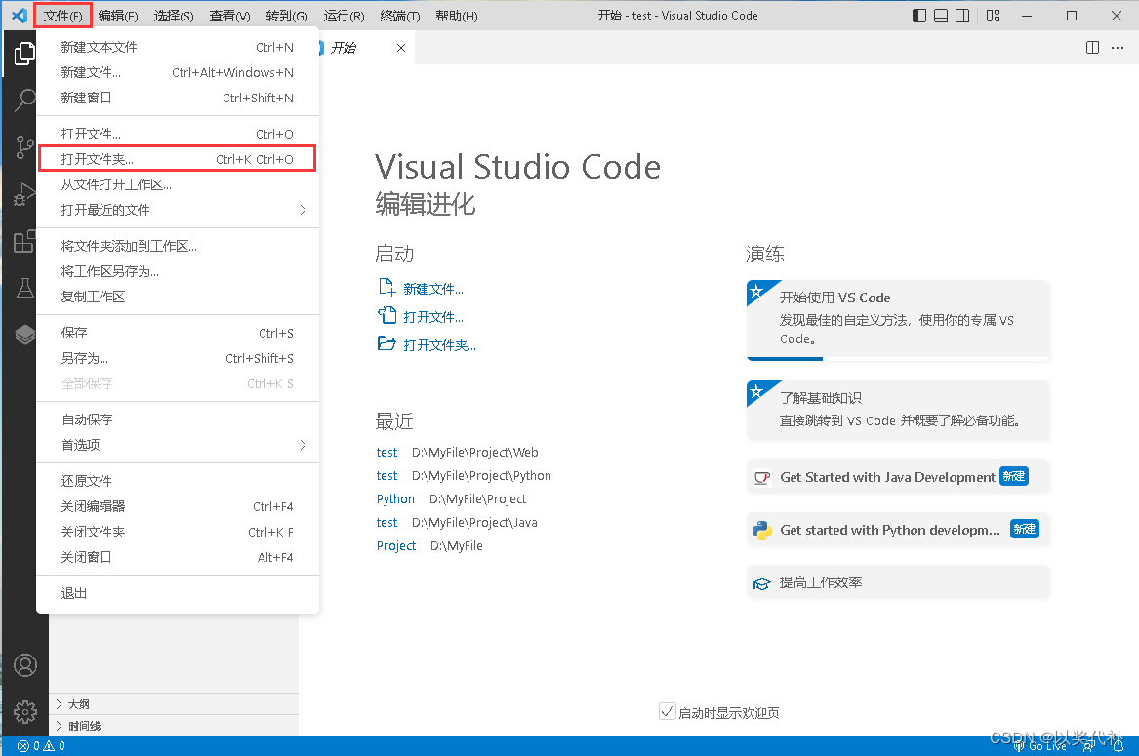
Task: Click the VS Code logo in title bar
Action: tap(20, 16)
